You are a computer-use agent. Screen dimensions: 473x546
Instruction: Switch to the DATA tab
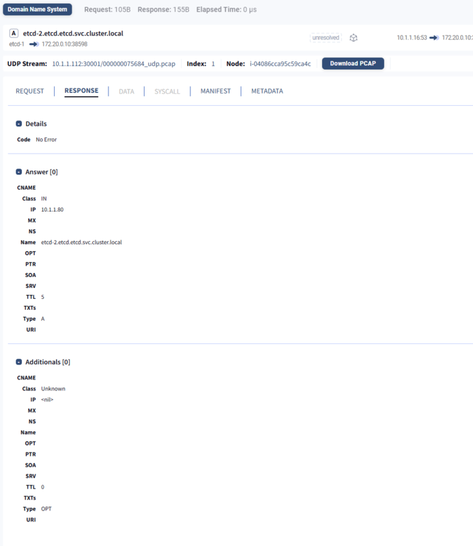pos(126,91)
